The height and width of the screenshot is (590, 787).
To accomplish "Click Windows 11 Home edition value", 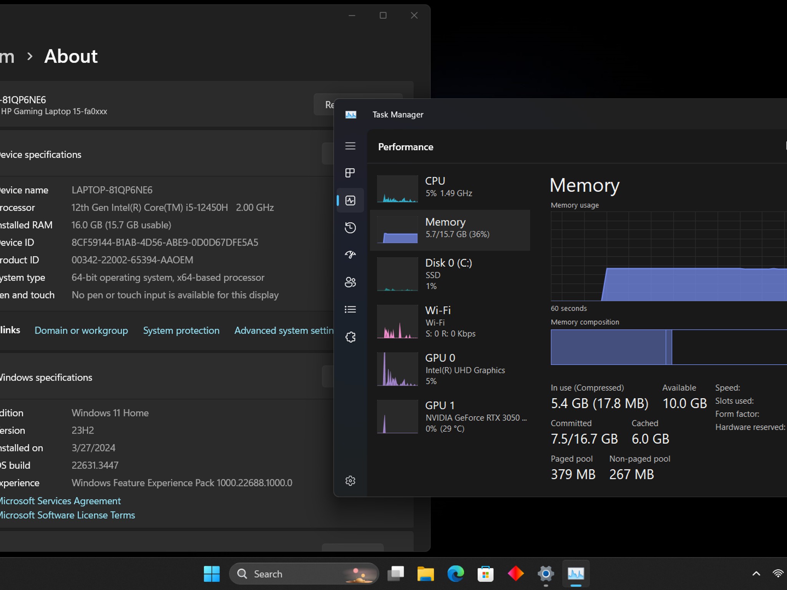I will pos(110,413).
